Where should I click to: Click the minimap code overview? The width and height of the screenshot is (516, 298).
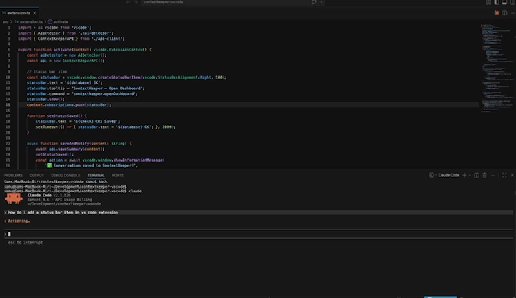(x=497, y=68)
